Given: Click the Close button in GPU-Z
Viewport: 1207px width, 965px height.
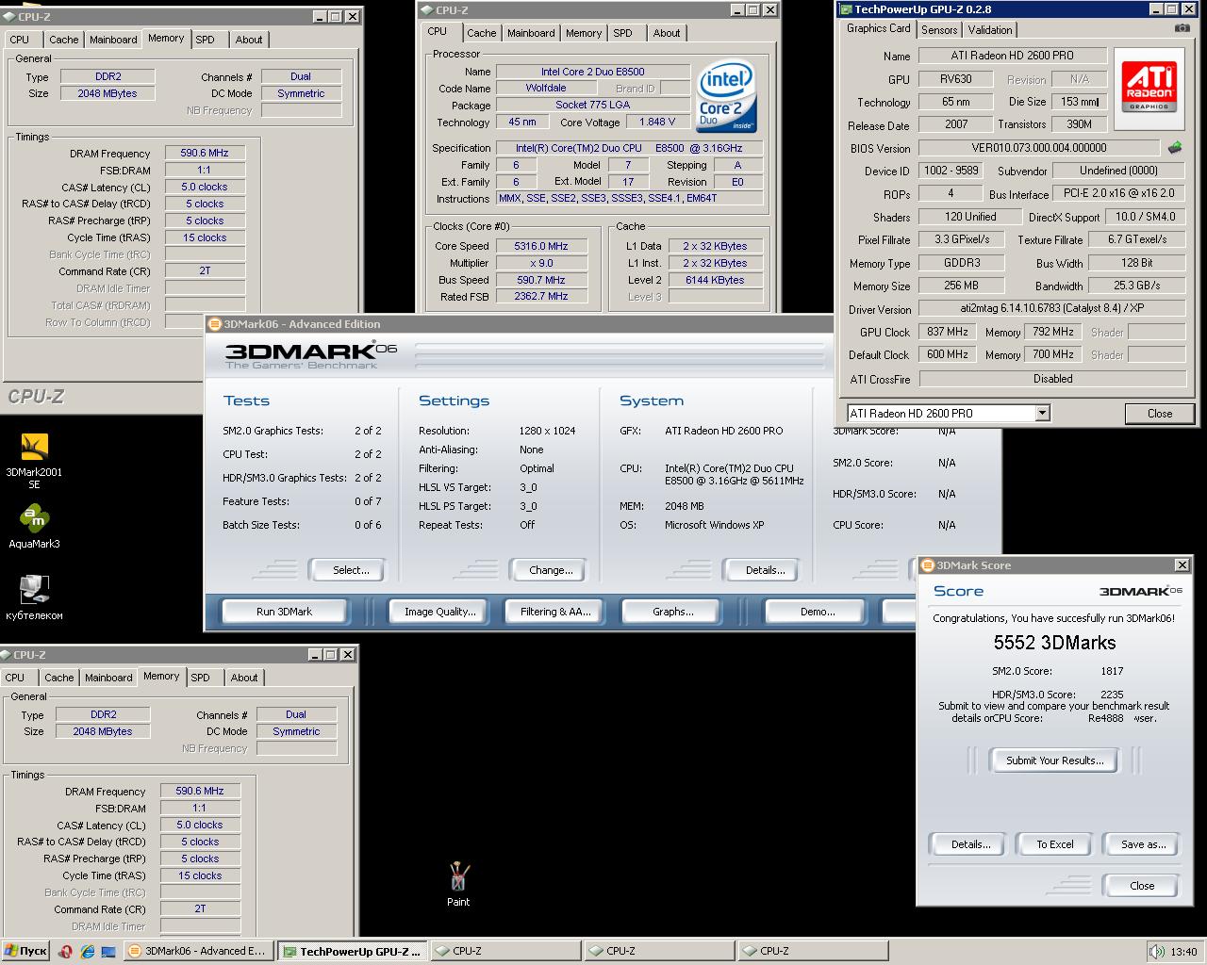Looking at the screenshot, I should click(x=1160, y=414).
